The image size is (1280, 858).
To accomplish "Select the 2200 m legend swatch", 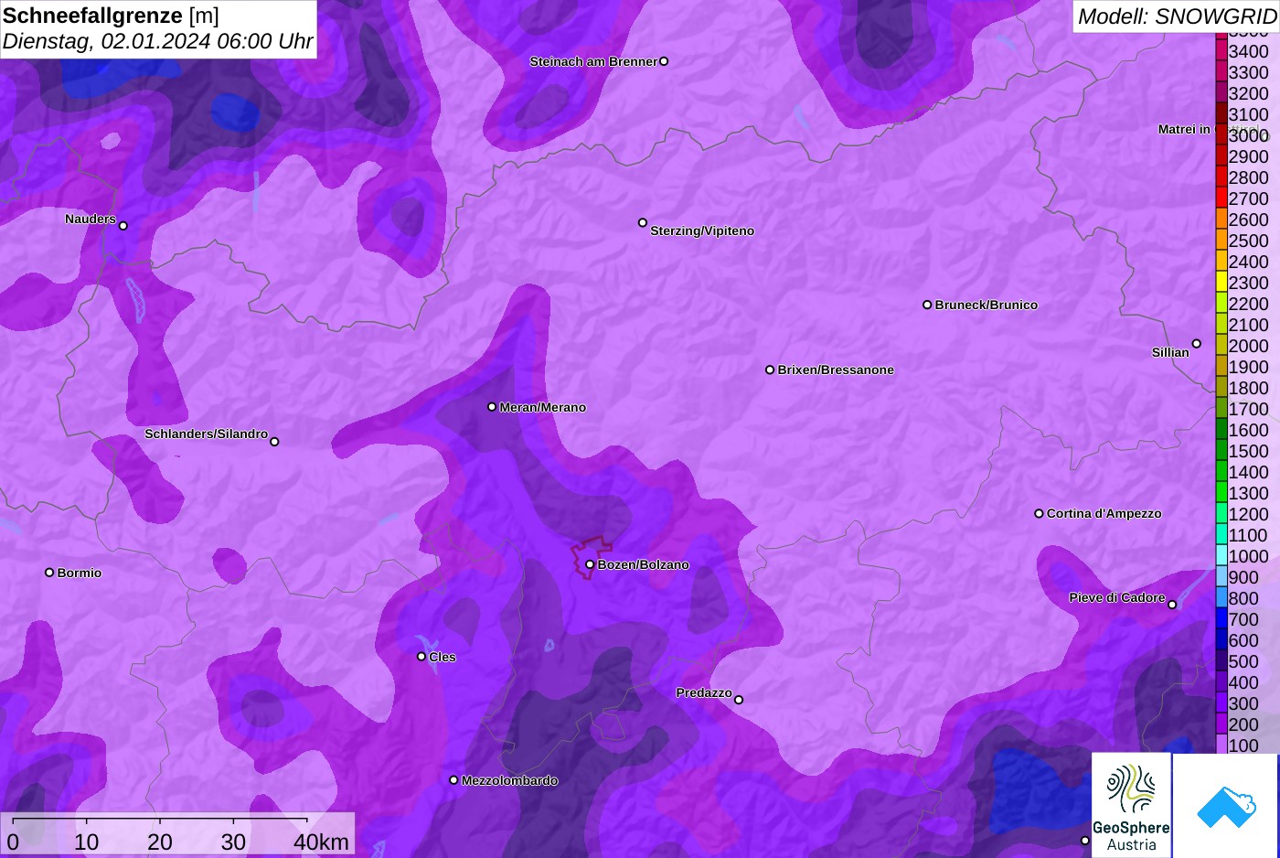I will coord(1221,304).
